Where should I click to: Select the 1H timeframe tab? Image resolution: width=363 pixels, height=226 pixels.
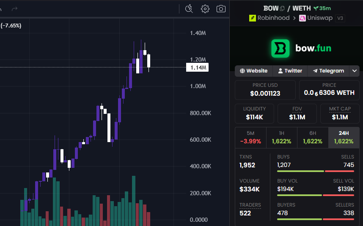point(281,137)
